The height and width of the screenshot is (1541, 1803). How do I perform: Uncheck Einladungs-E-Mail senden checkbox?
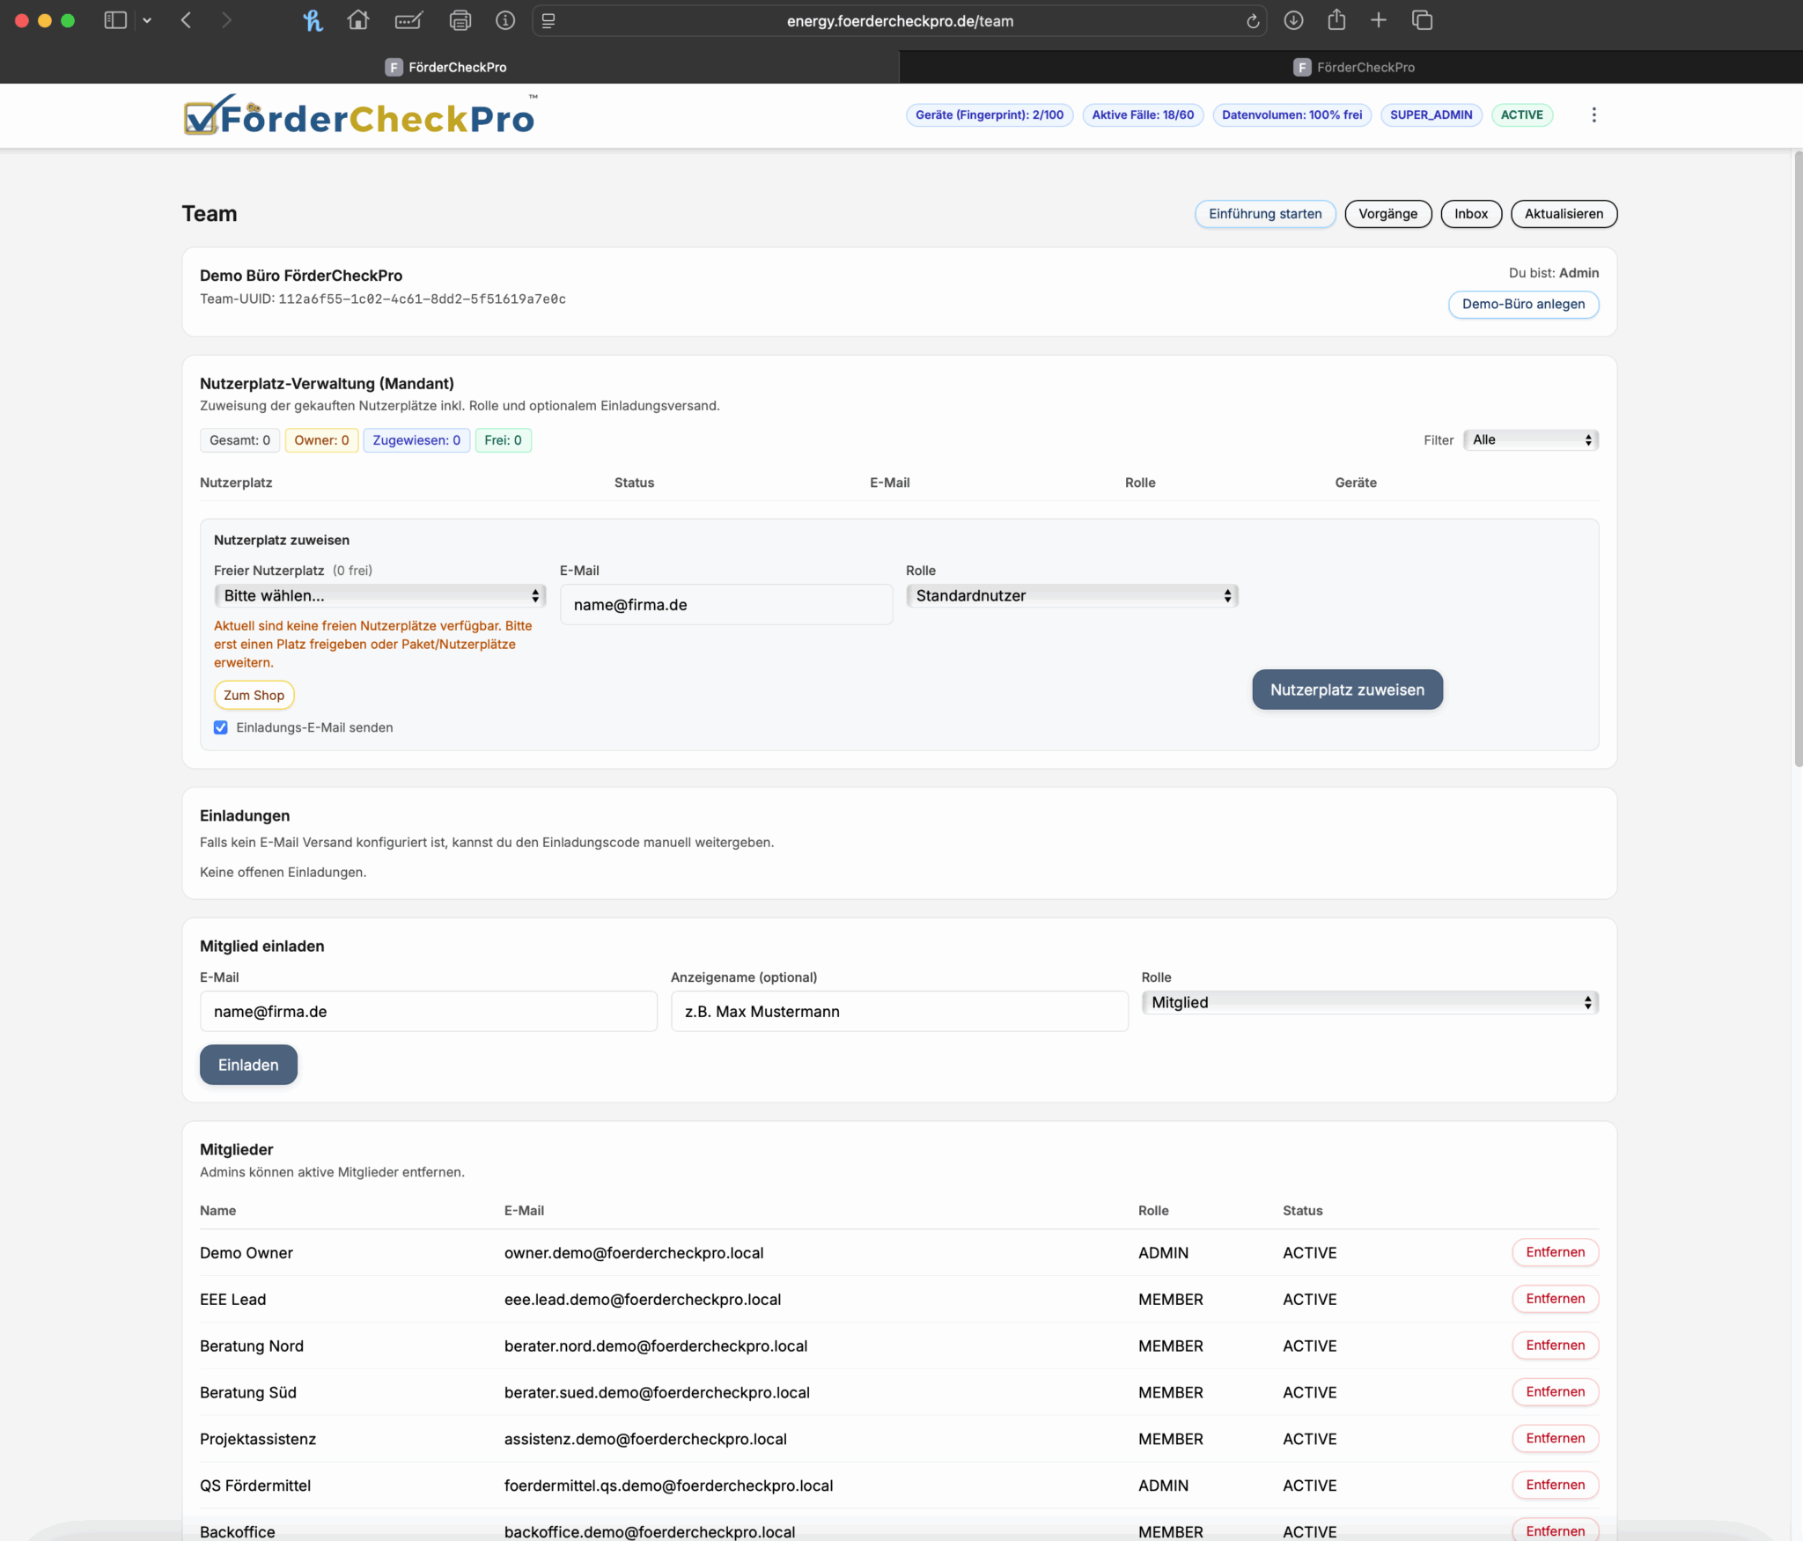point(221,727)
